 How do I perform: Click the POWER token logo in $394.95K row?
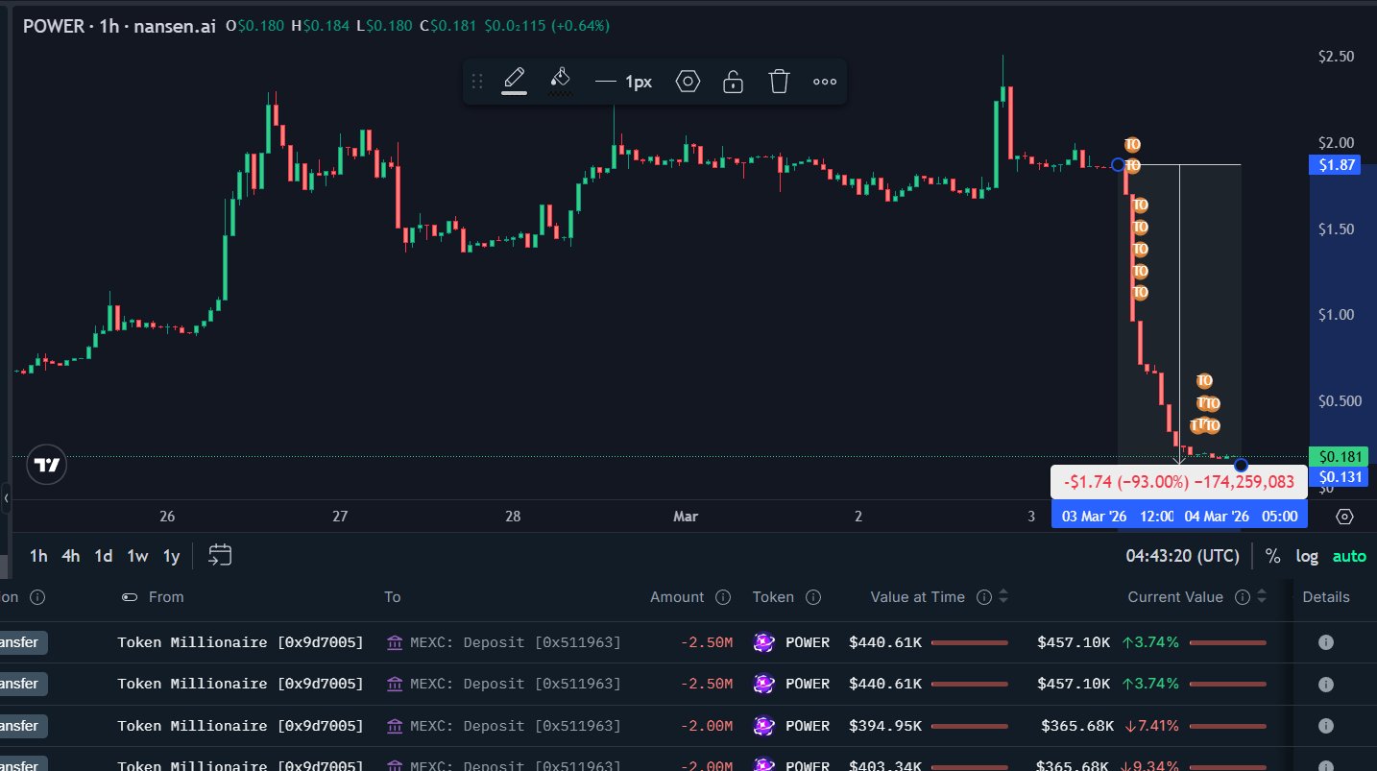point(764,725)
